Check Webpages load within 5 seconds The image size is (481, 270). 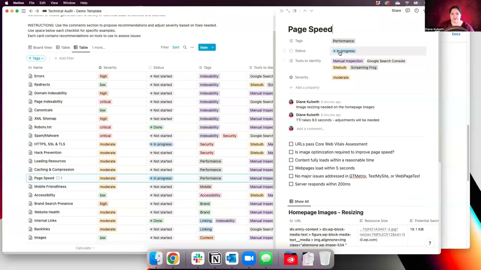pyautogui.click(x=291, y=168)
